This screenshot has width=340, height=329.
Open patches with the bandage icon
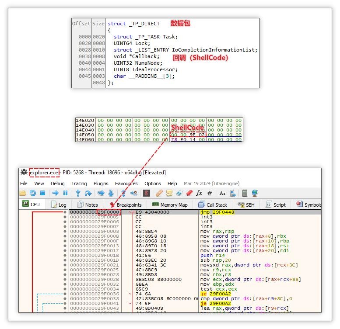pyautogui.click(x=159, y=193)
